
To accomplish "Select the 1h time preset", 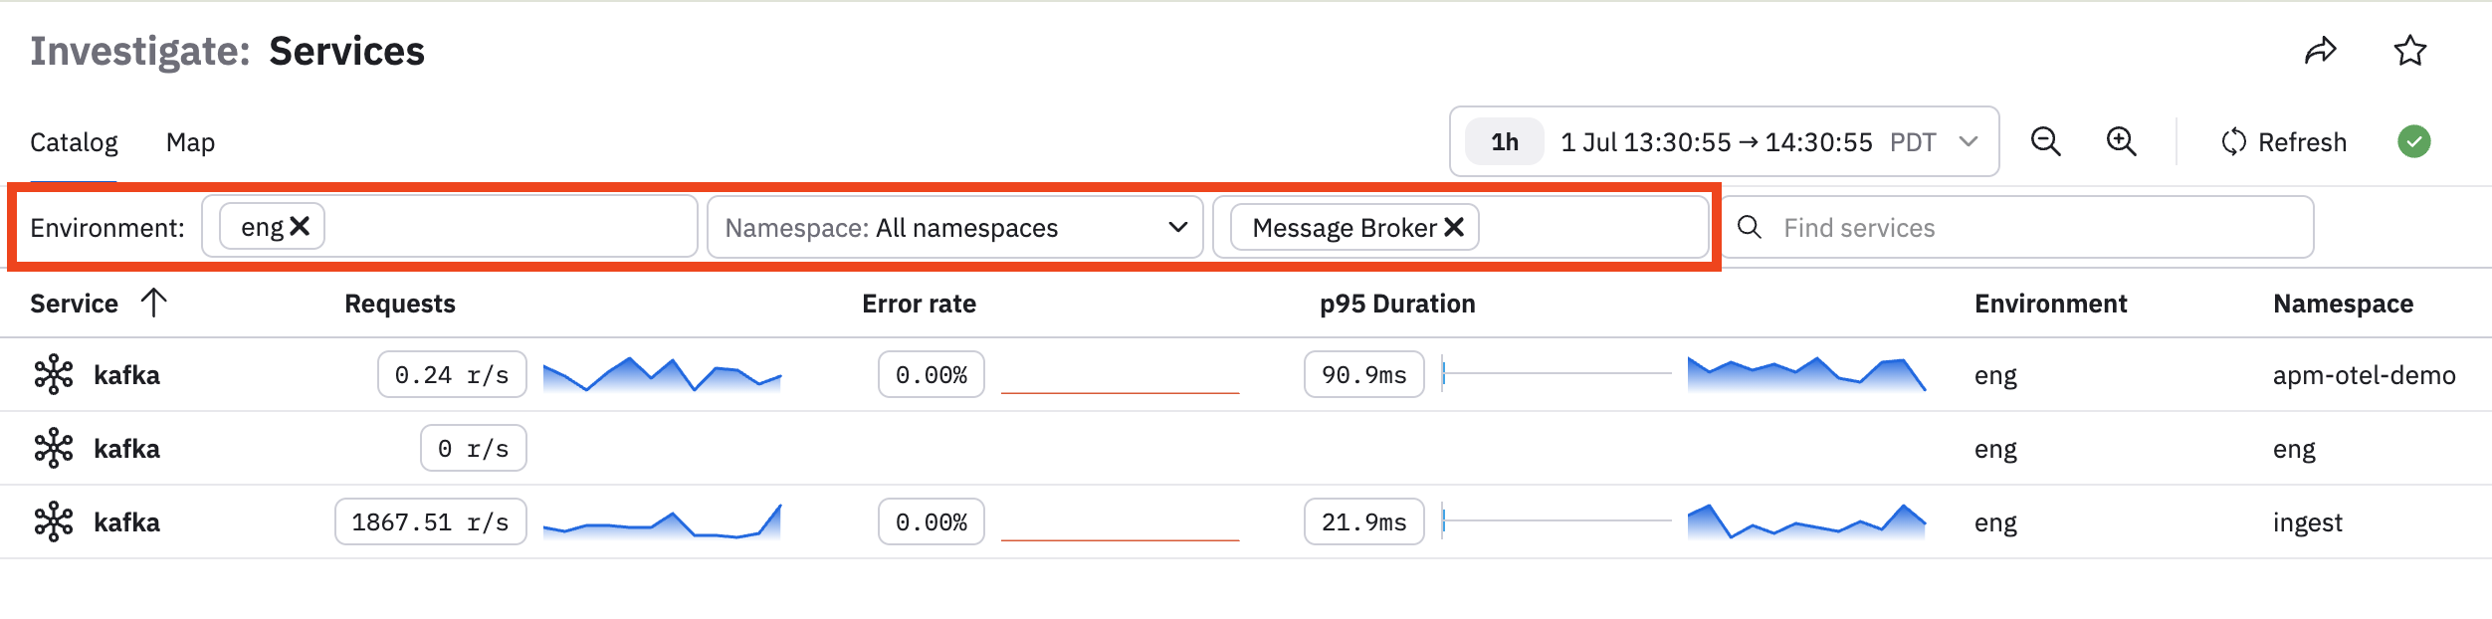I will tap(1504, 142).
